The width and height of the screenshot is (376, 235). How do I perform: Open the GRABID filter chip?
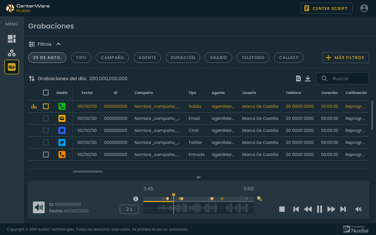[x=218, y=58]
